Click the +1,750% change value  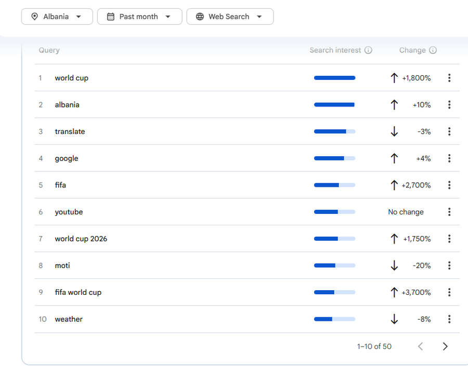417,239
